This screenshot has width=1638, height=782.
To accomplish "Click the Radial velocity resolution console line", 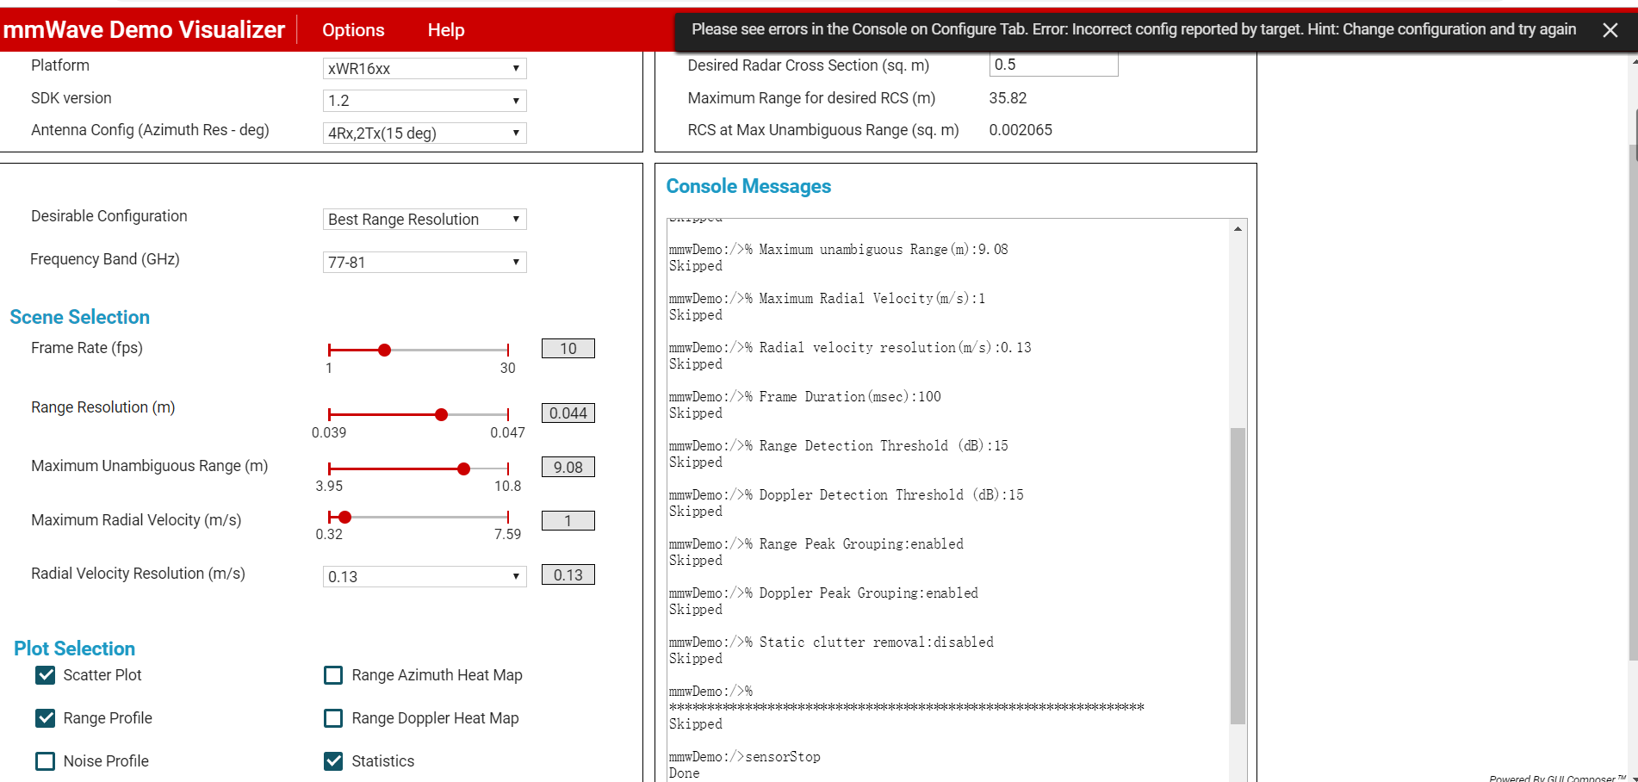I will pos(850,348).
